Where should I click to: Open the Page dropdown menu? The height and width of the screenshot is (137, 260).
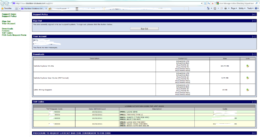pos(234,9)
